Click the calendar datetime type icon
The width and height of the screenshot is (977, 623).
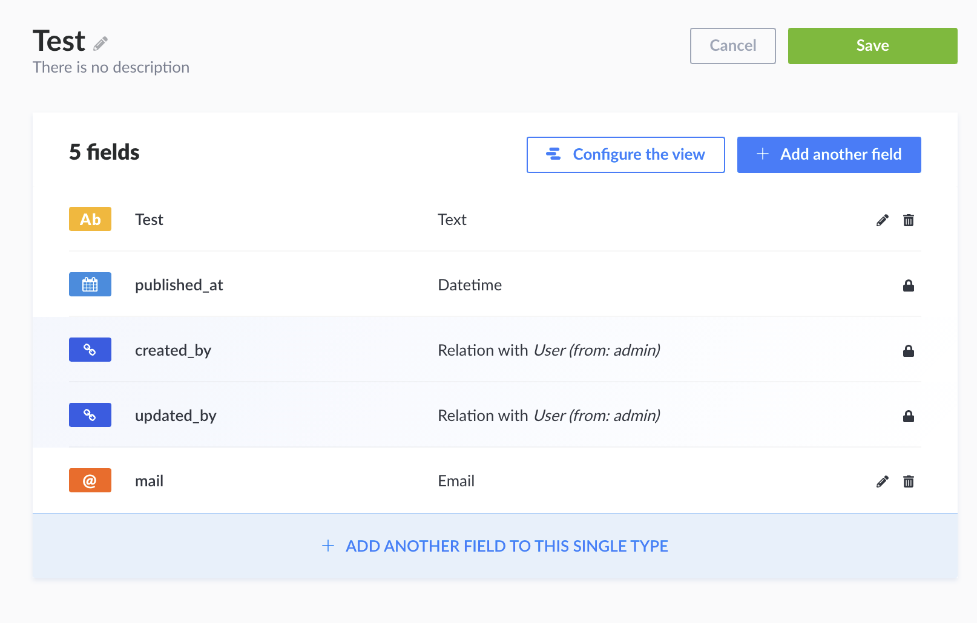coord(90,284)
